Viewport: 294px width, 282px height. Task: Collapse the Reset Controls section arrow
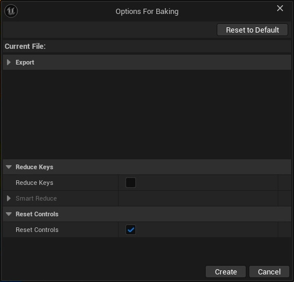(x=9, y=214)
